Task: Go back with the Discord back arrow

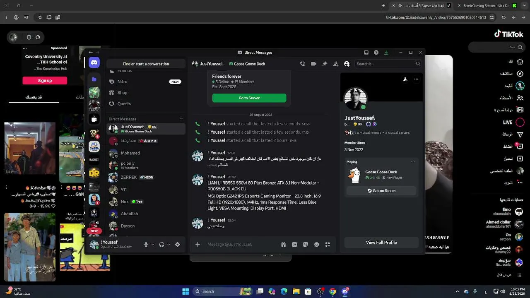Action: [x=91, y=53]
